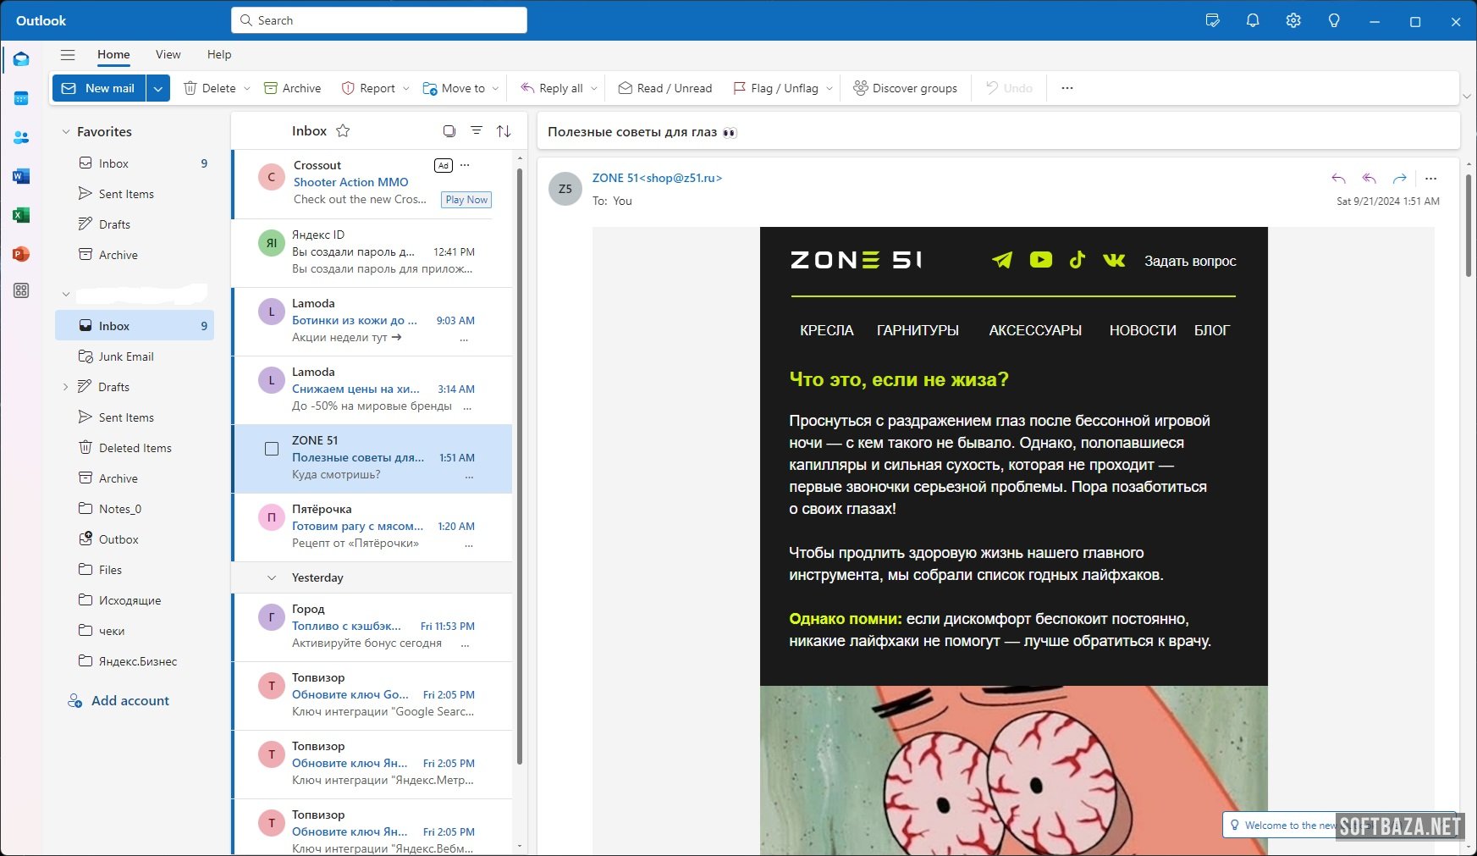Viewport: 1477px width, 856px height.
Task: Click the Play Now ad button
Action: coord(466,200)
